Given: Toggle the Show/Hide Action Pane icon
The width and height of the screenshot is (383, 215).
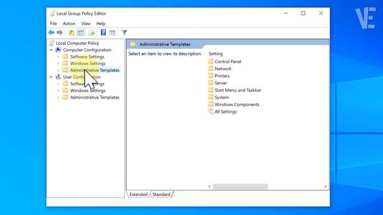Looking at the screenshot, I should (x=112, y=32).
